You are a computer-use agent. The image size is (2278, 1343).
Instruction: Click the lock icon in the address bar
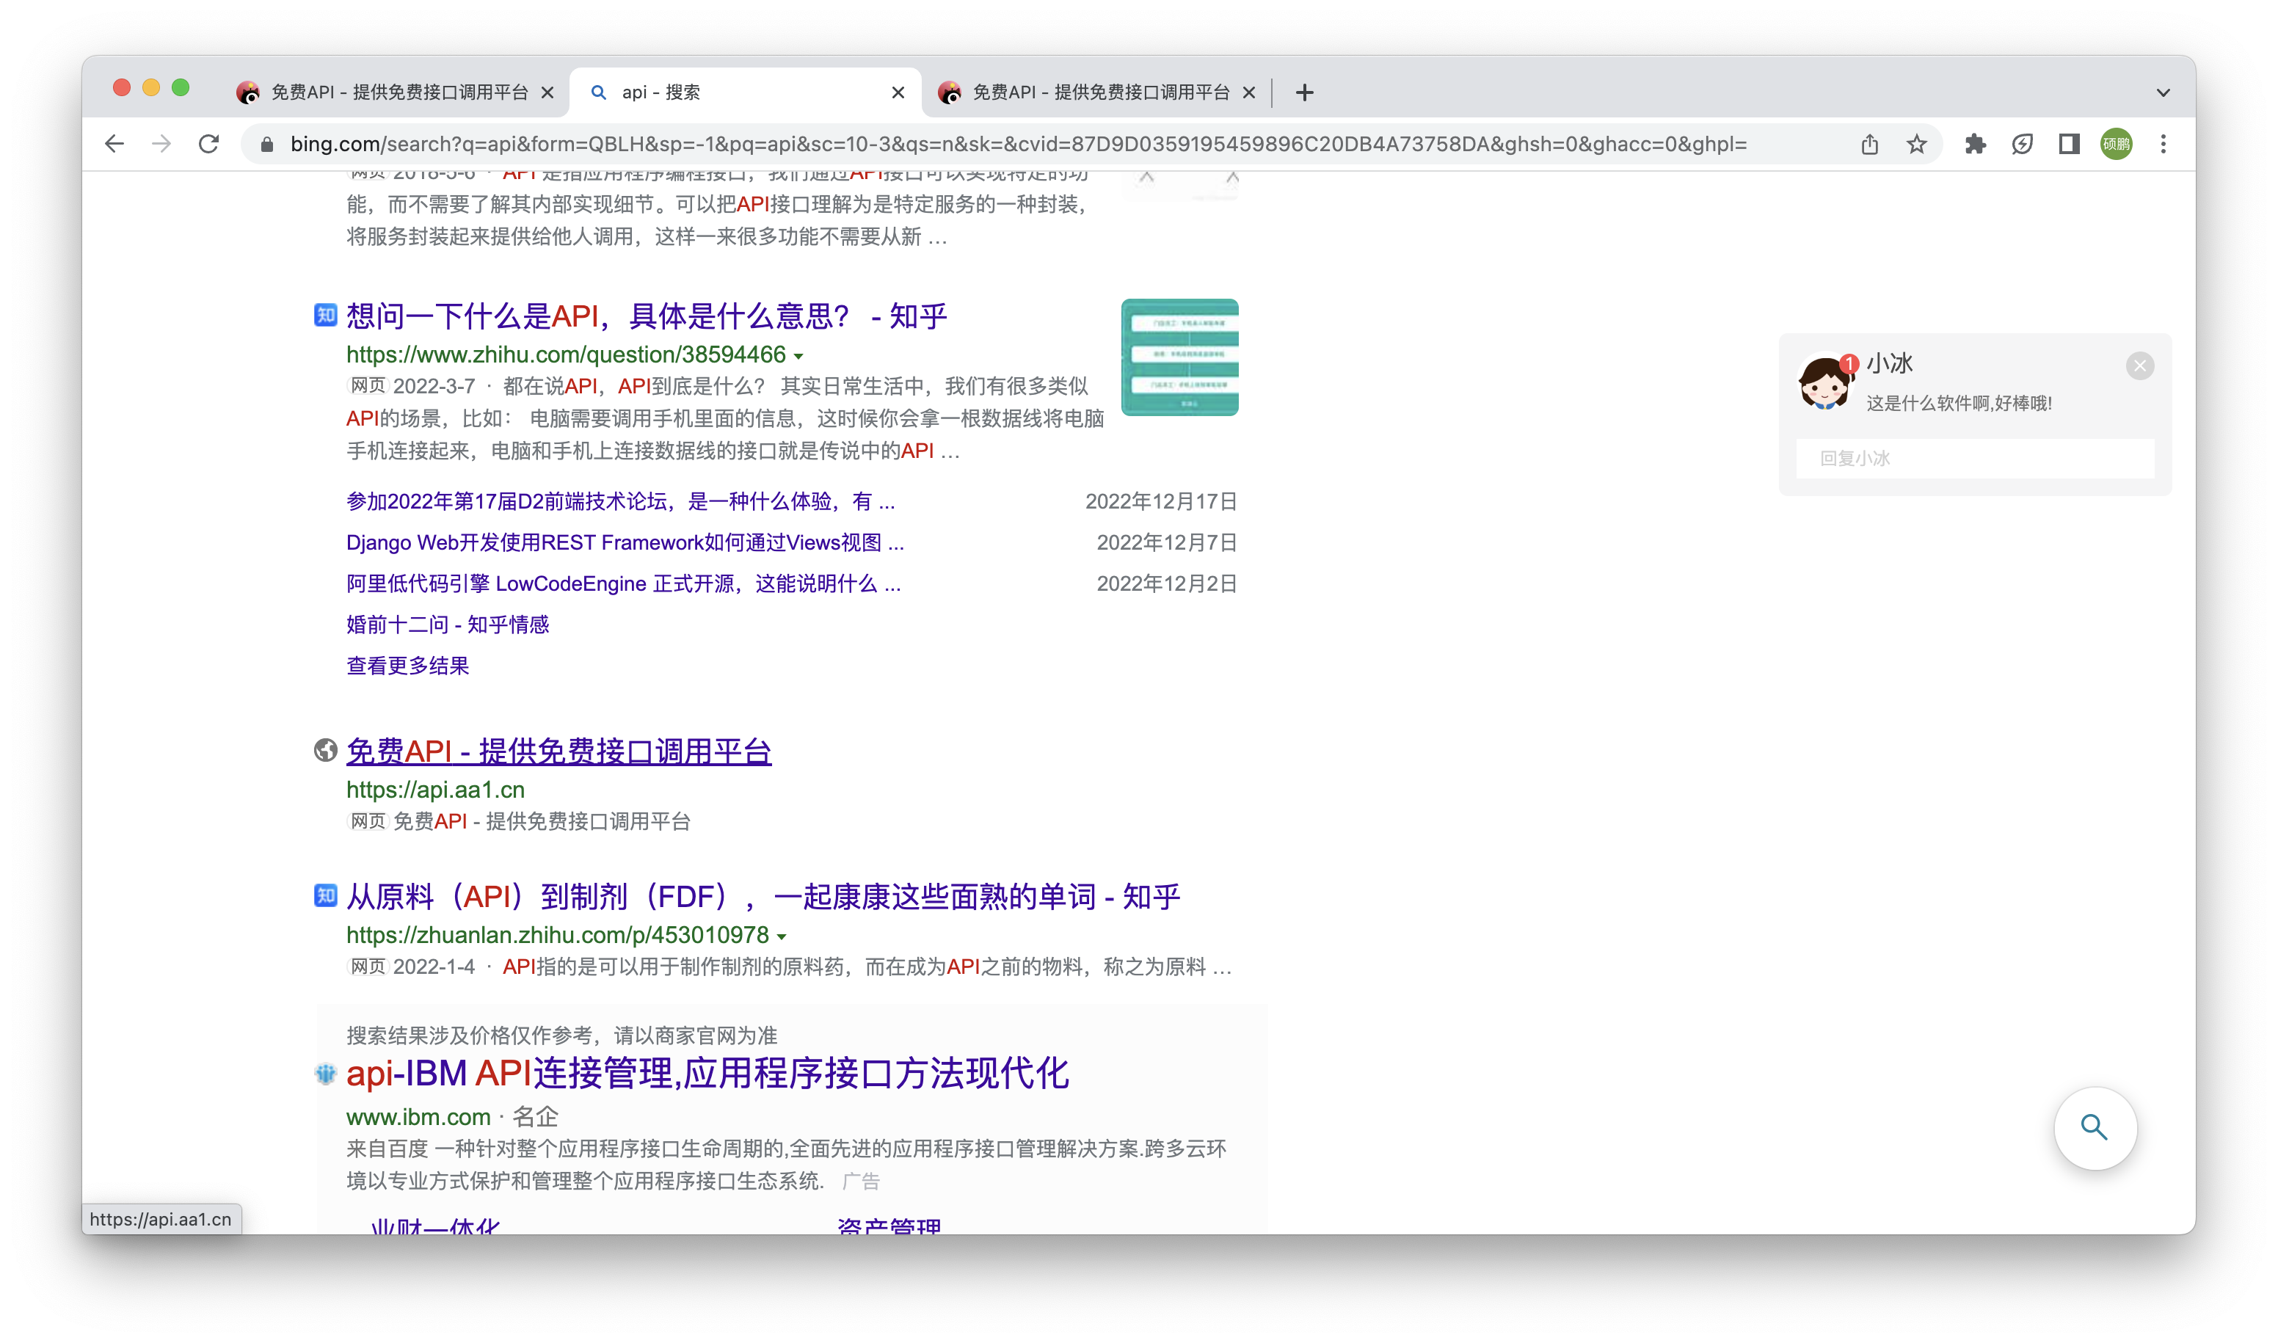(x=267, y=144)
